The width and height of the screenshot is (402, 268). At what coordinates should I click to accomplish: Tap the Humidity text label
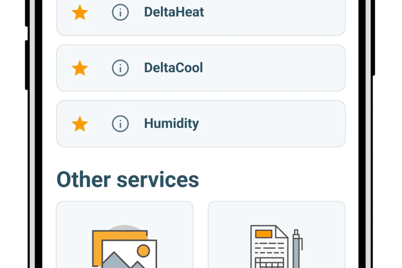[x=172, y=124]
